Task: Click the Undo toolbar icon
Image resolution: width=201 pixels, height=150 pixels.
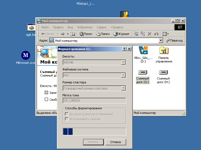Action: [x=156, y=34]
